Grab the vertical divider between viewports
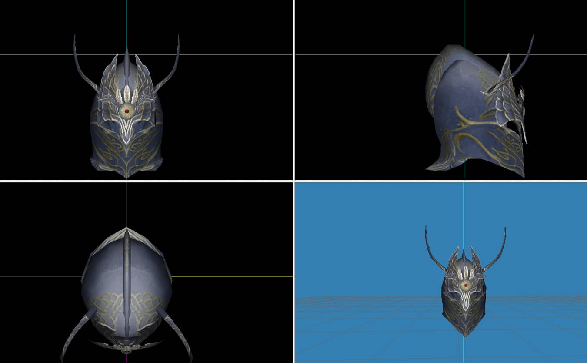This screenshot has width=587, height=363. click(294, 181)
